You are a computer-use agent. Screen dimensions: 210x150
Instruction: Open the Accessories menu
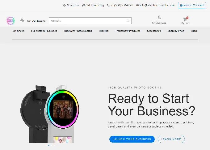(x=154, y=31)
